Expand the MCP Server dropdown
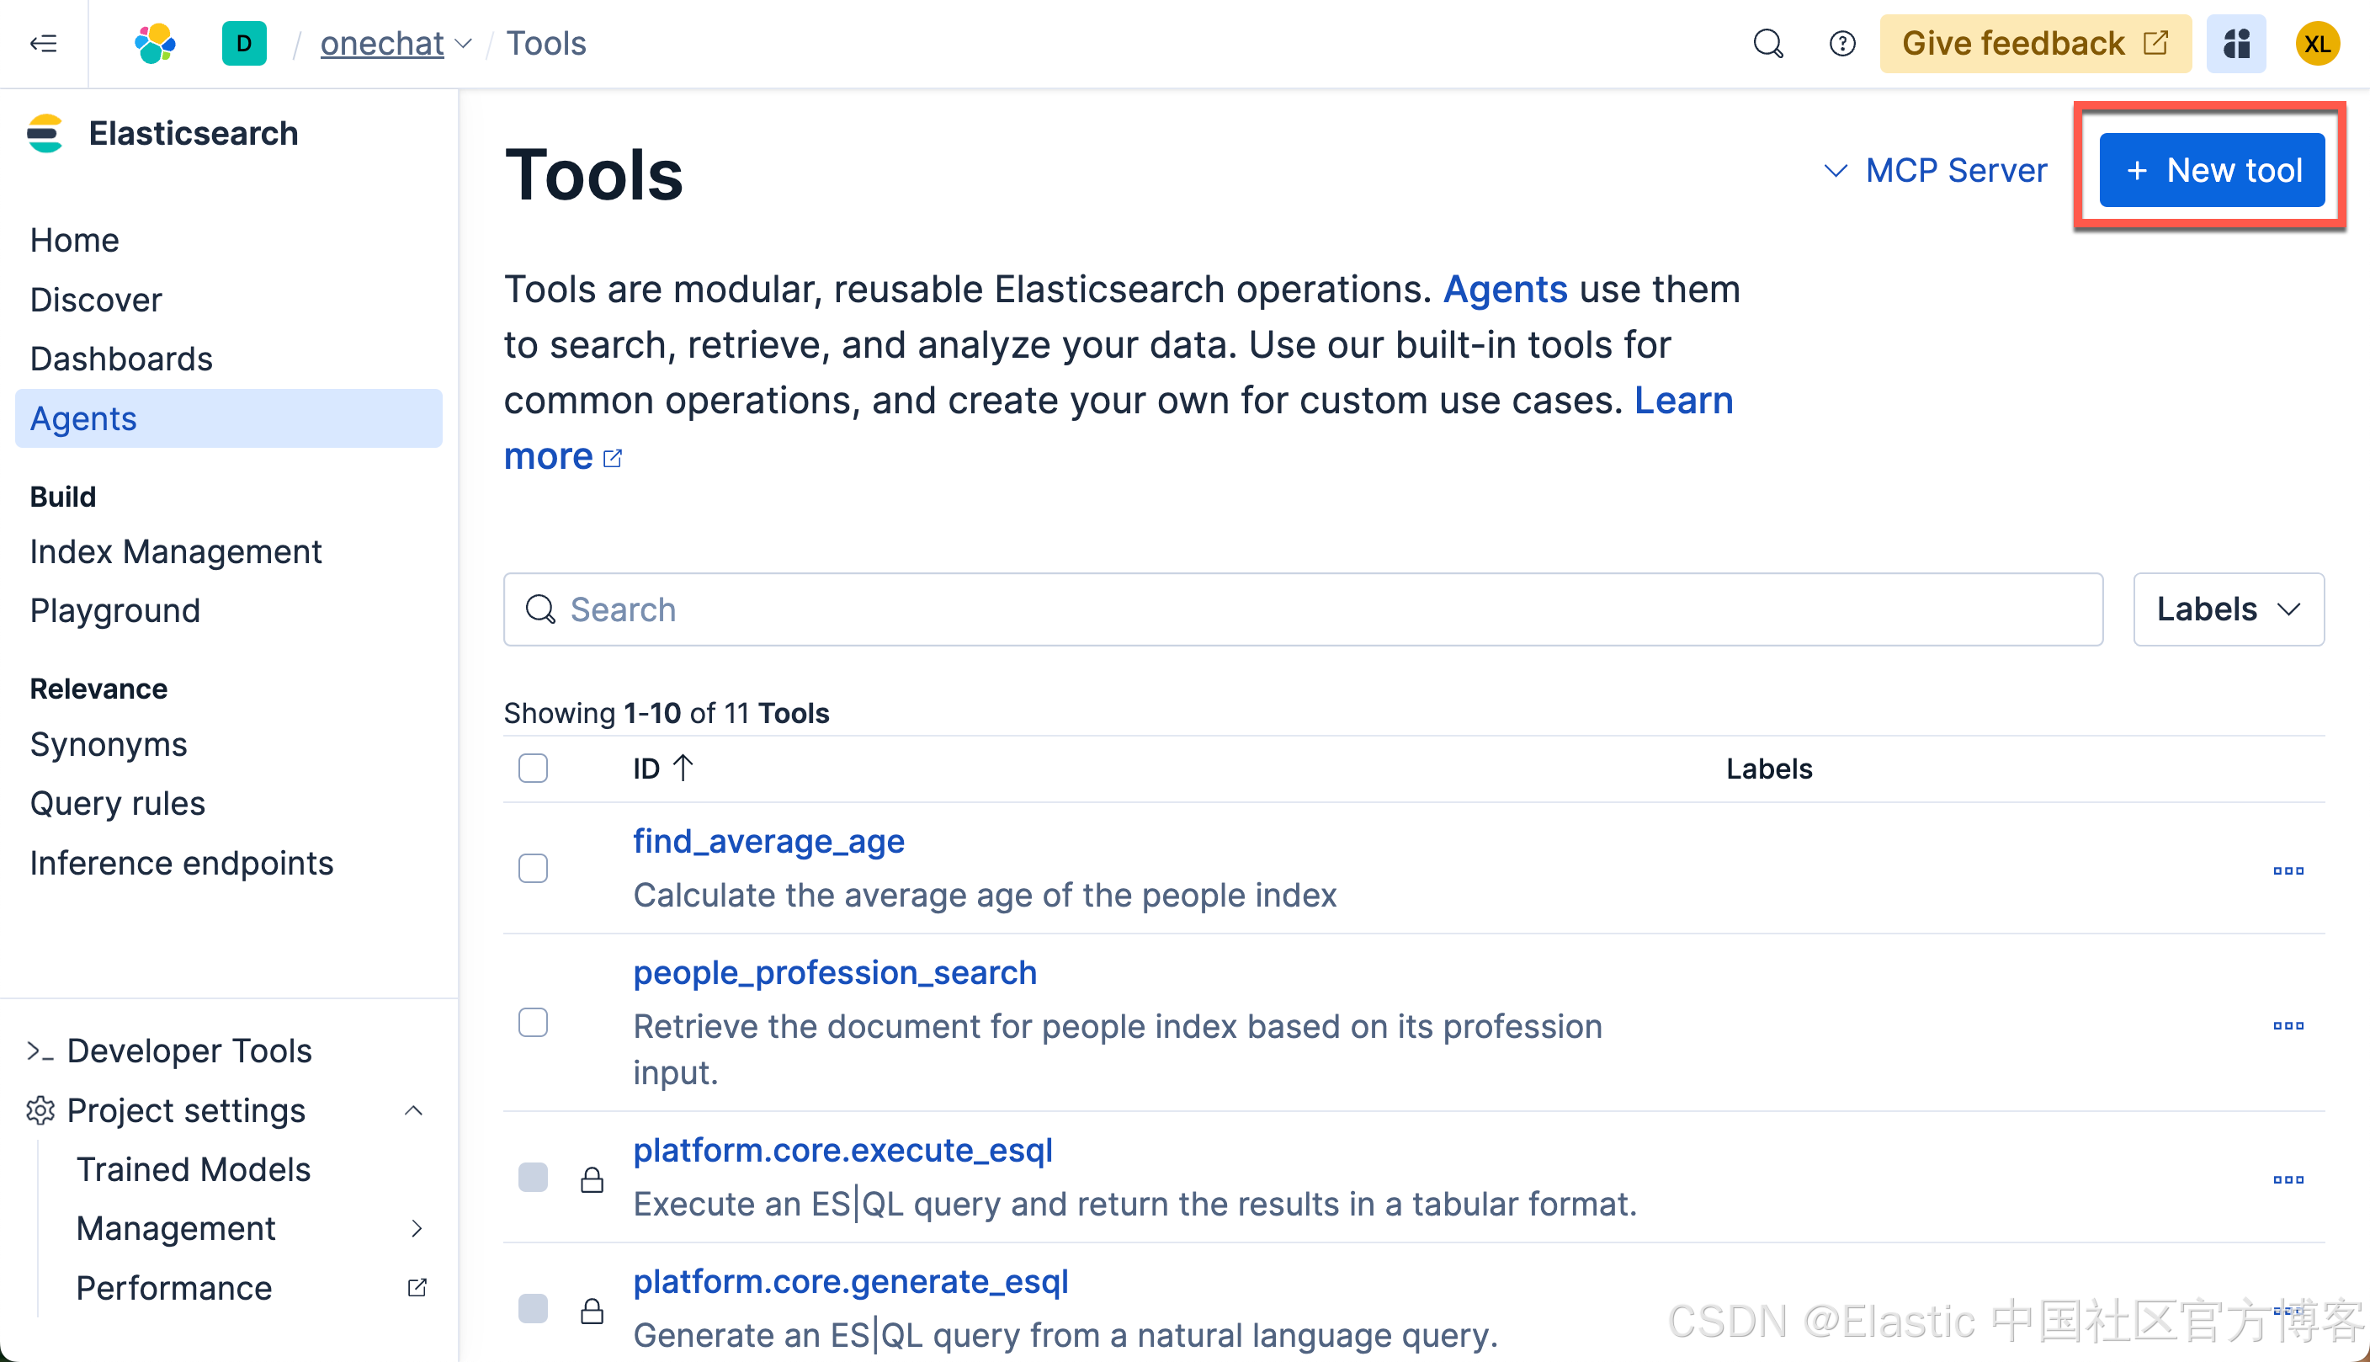 pyautogui.click(x=1935, y=170)
